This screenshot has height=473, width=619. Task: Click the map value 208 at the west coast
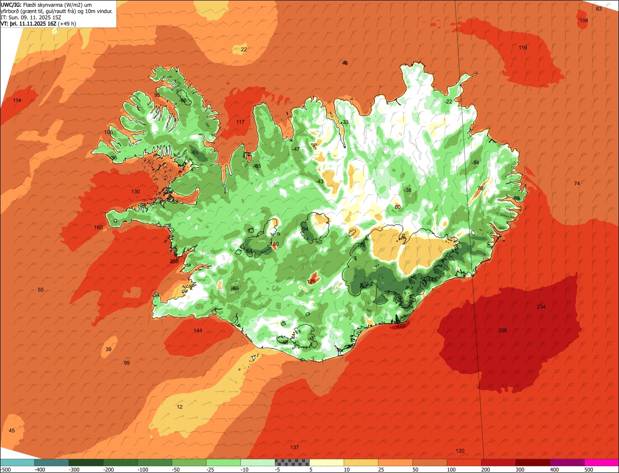174,261
